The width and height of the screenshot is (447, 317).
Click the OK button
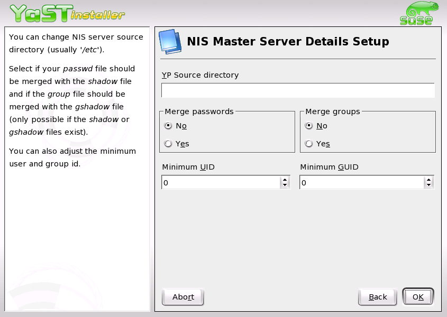click(x=418, y=296)
